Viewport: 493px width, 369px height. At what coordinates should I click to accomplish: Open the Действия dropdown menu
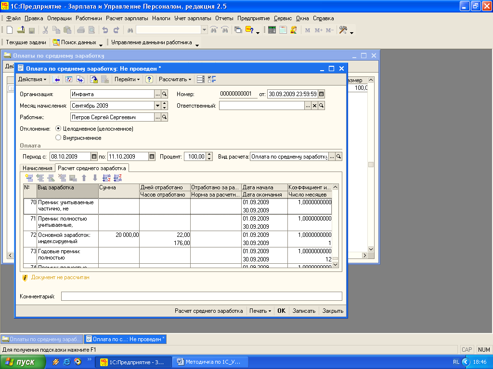click(x=32, y=79)
